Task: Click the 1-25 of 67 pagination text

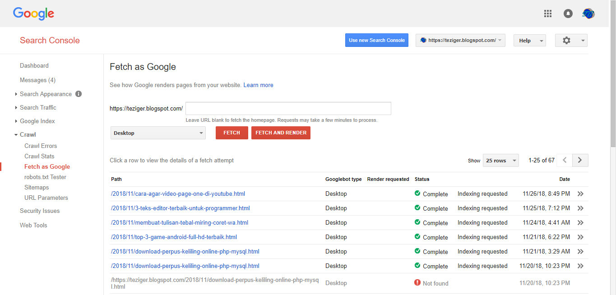Action: click(x=542, y=161)
